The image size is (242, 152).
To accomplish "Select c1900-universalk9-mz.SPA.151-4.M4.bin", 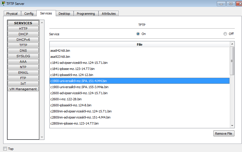I will point(139,81).
